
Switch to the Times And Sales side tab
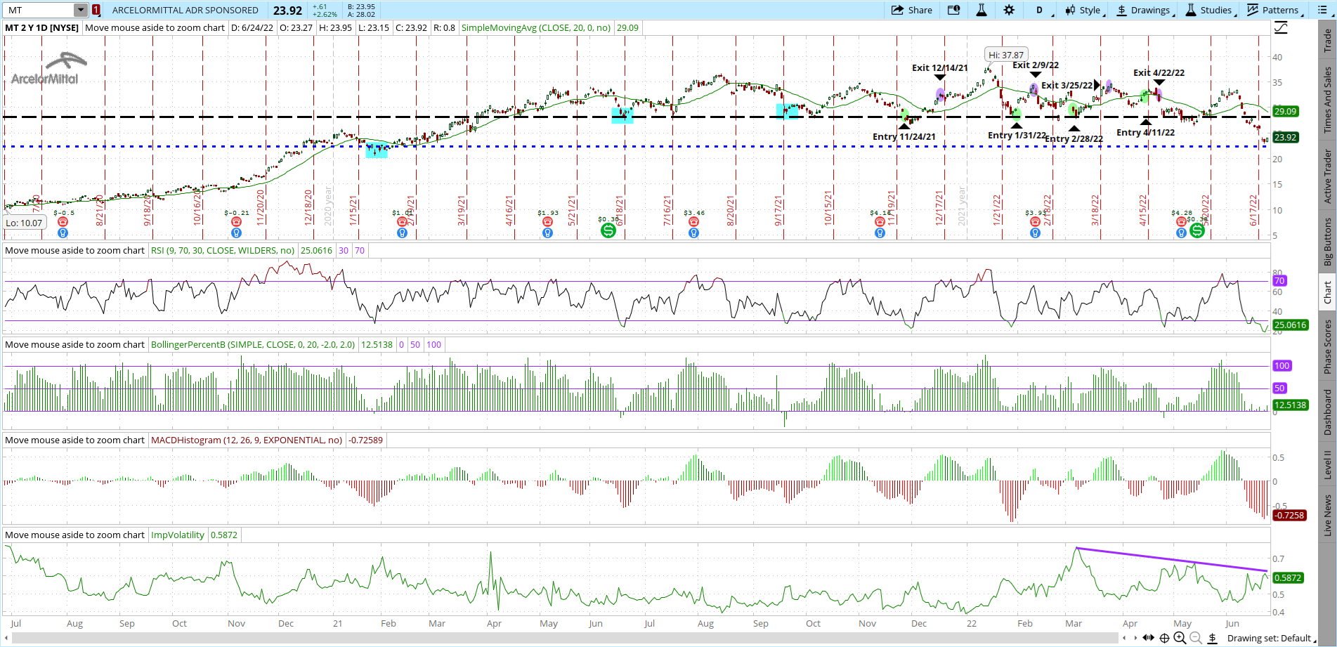[1327, 99]
